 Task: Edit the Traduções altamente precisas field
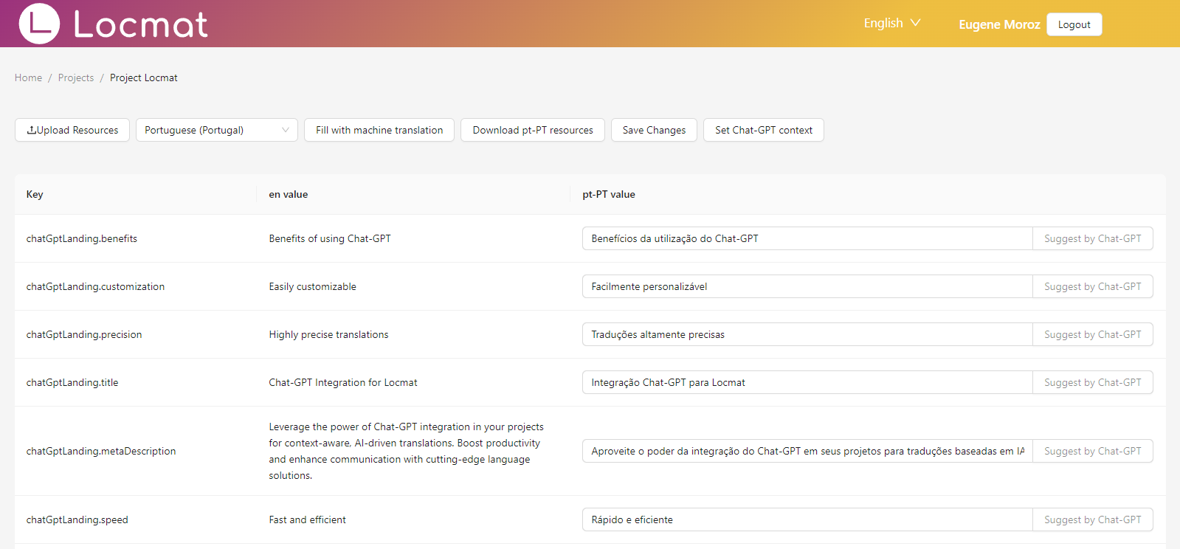(x=807, y=334)
